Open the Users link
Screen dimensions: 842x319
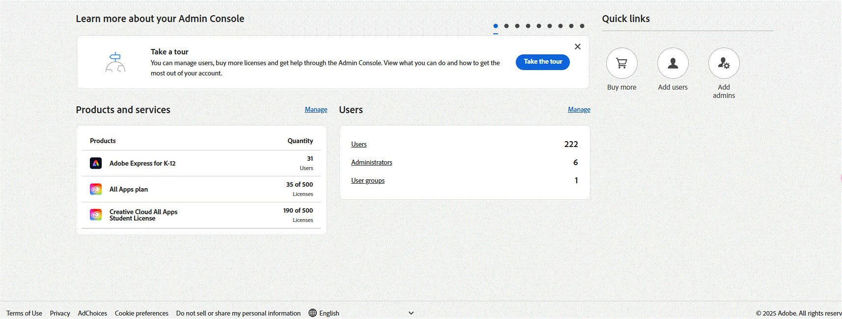pyautogui.click(x=359, y=144)
